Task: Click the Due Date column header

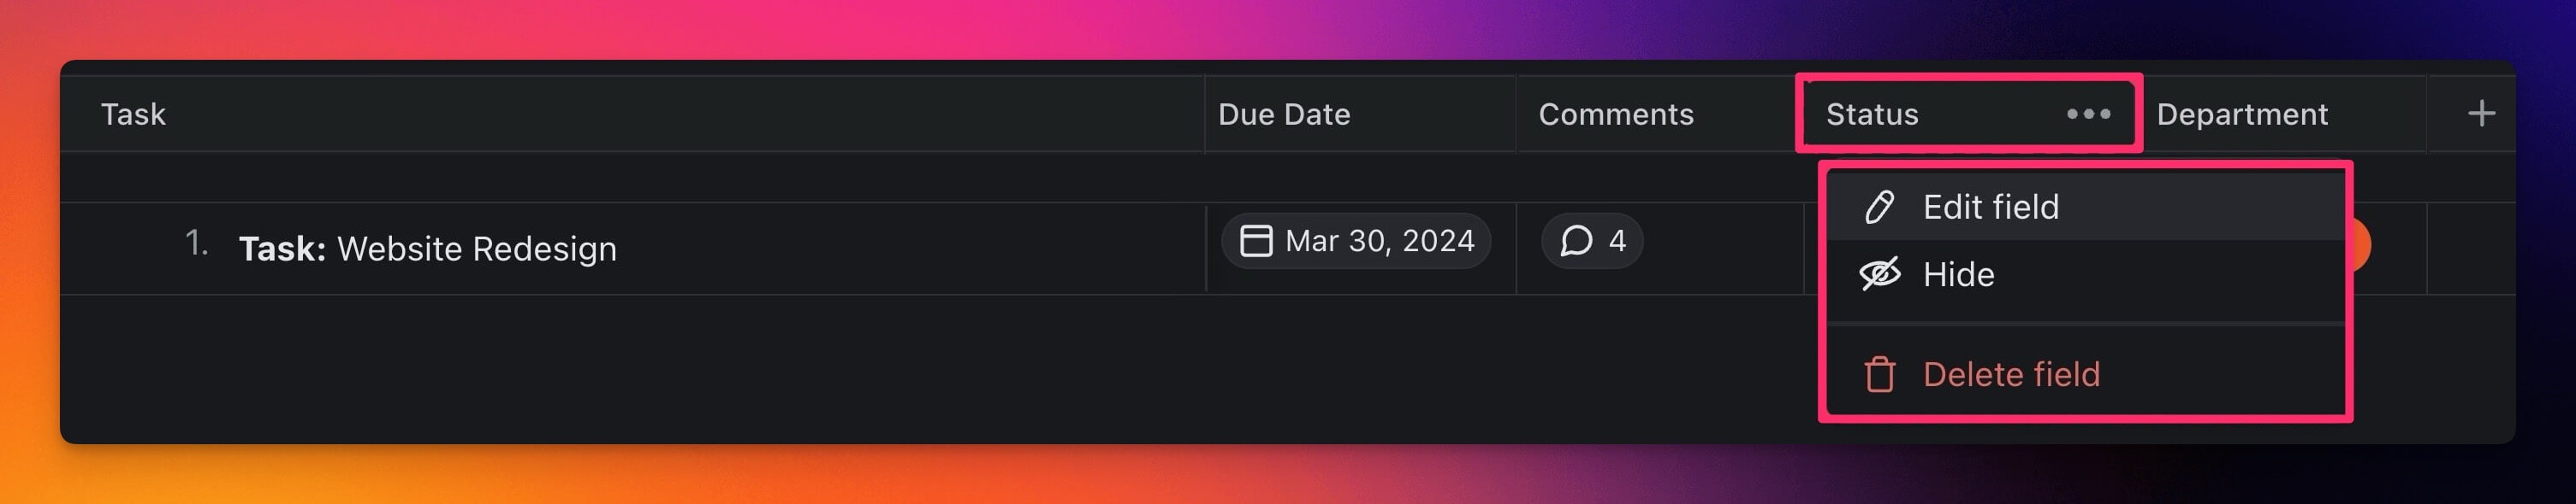Action: tap(1284, 114)
